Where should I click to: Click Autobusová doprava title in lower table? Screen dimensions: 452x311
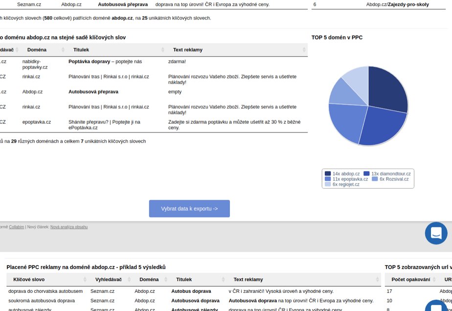coord(195,301)
